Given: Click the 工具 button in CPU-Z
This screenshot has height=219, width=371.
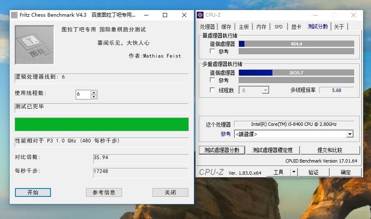Looking at the screenshot, I should [x=279, y=172].
